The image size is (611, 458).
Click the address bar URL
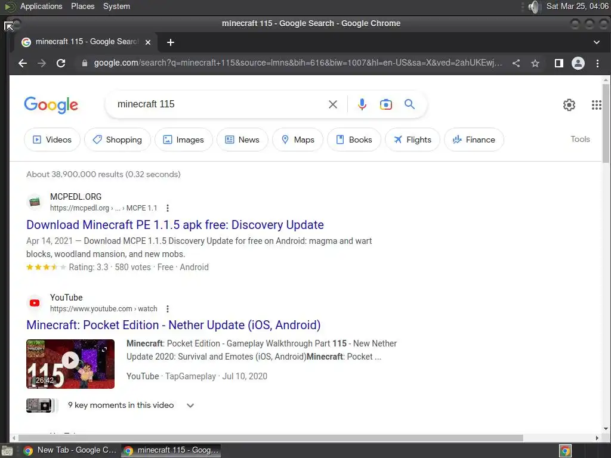click(x=298, y=63)
